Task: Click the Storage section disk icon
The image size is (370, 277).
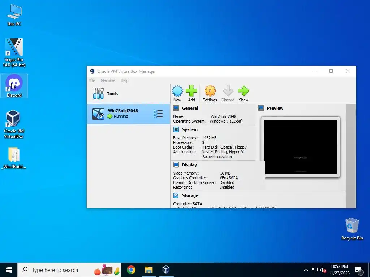Action: pyautogui.click(x=176, y=195)
